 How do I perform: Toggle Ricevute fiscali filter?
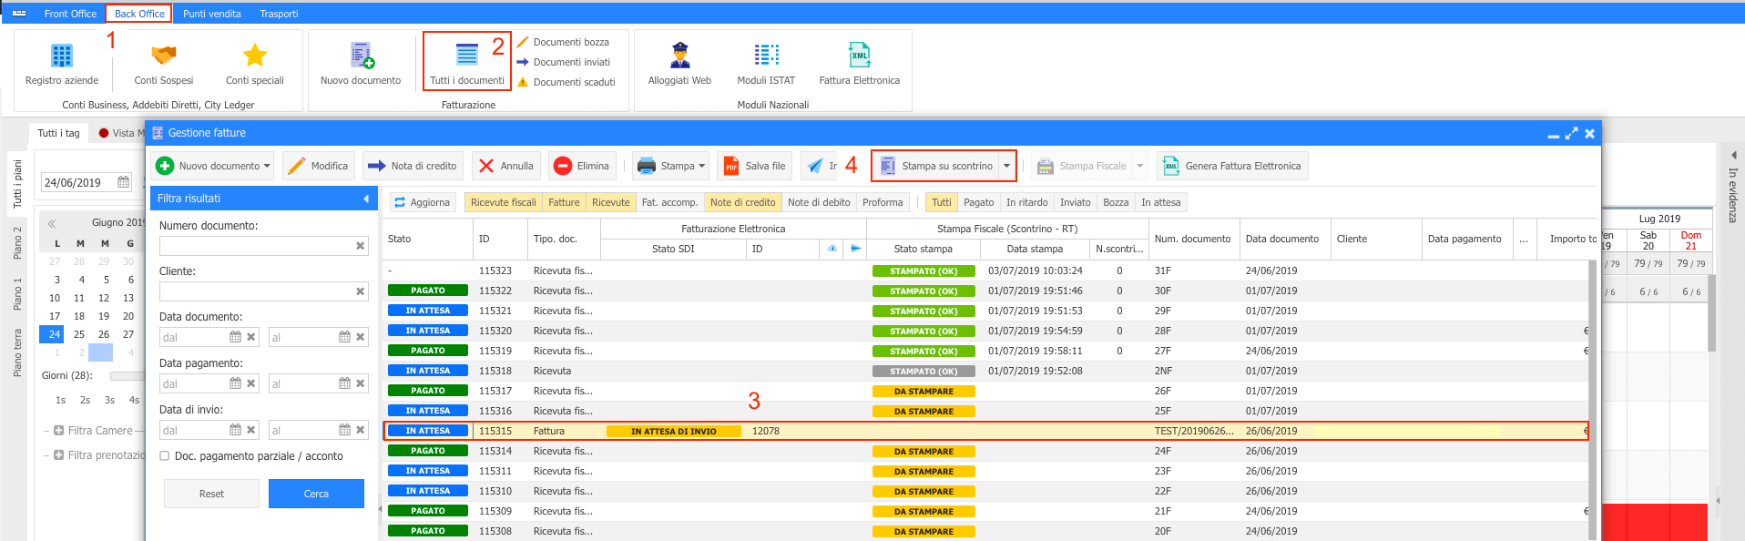(503, 202)
